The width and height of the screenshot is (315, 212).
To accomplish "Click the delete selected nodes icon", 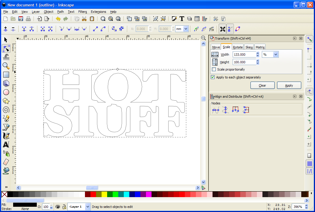I will click(13, 29).
